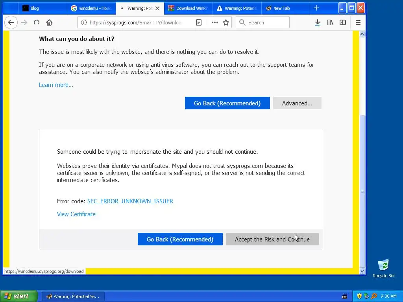Maximize the browser window

(x=351, y=8)
